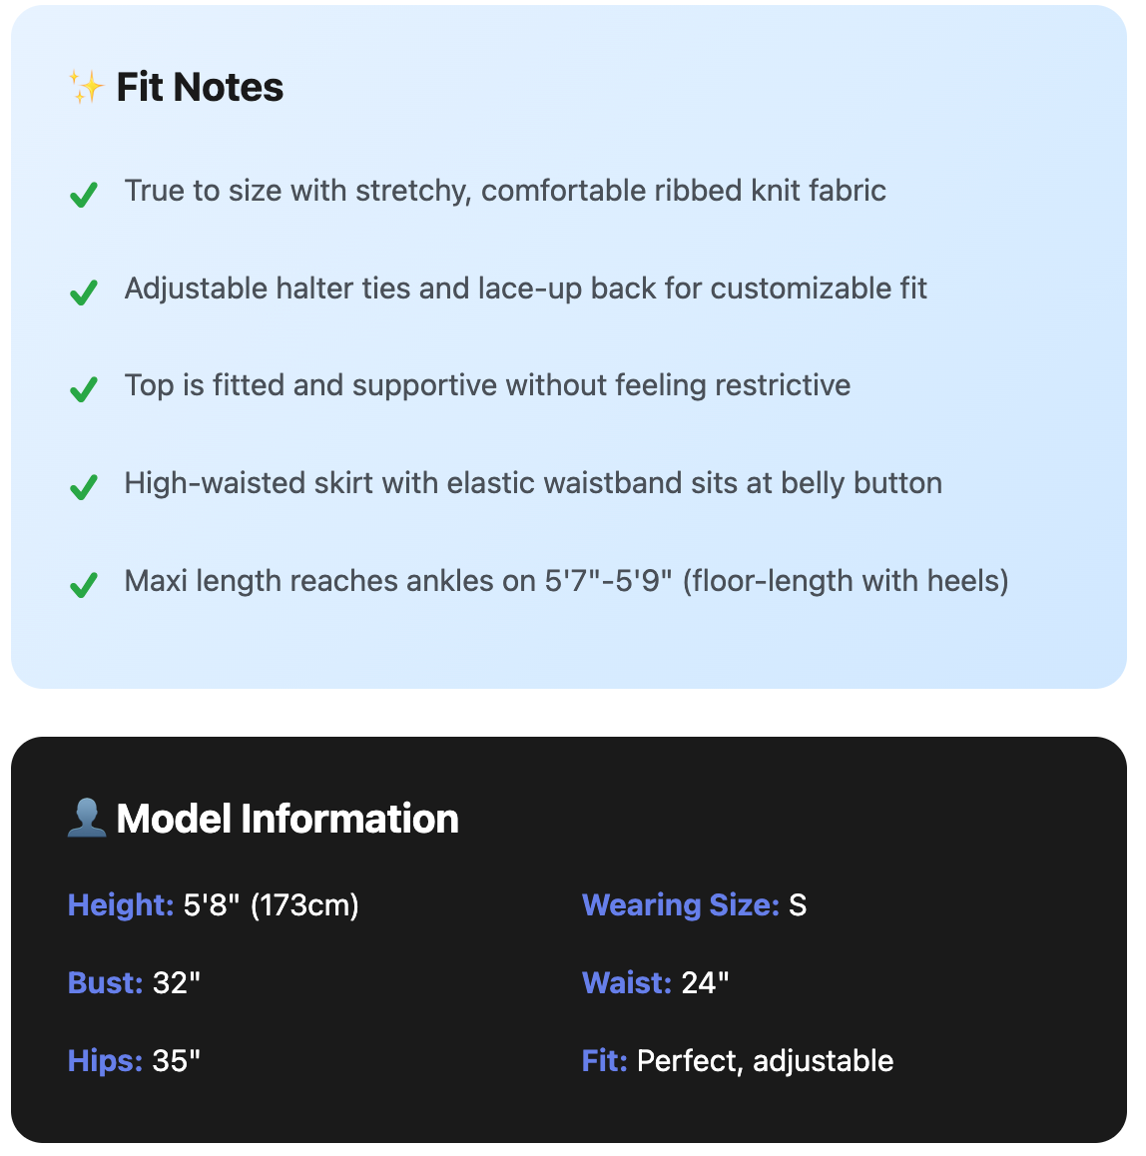Click the Hips label in model info
1146x1156 pixels.
tap(106, 1061)
